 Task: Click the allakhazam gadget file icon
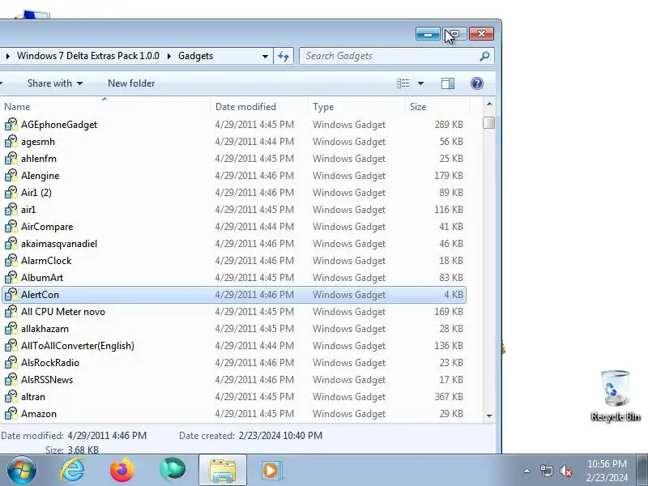[x=11, y=329]
